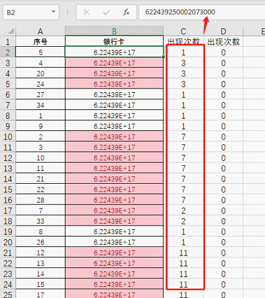Screen dimensions: 265x298
Task: Click cell A4 containing 20
Action: pos(40,73)
